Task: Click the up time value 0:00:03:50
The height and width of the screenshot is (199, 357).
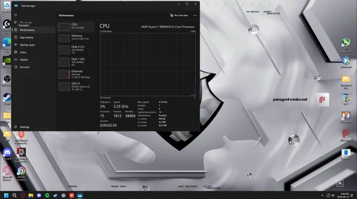Action: [108, 125]
